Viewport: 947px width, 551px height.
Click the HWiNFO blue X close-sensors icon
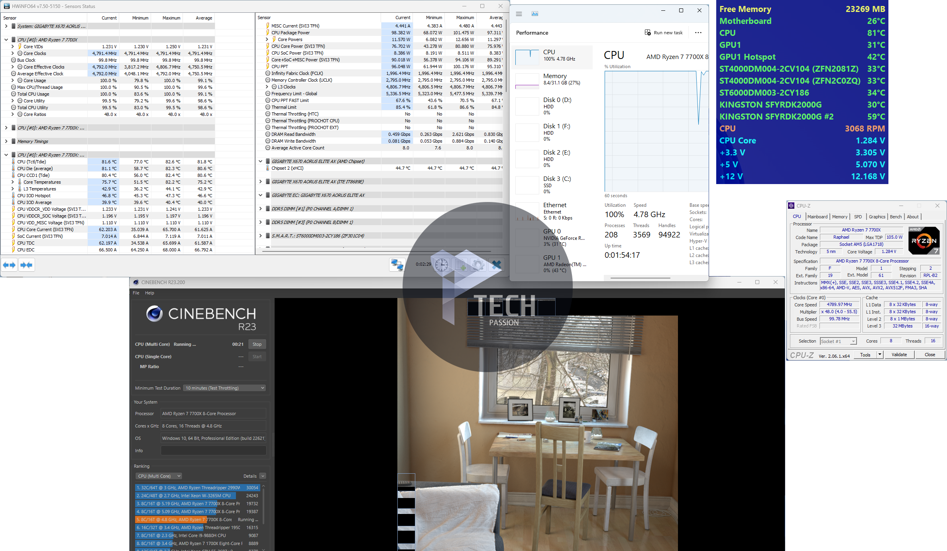tap(496, 265)
